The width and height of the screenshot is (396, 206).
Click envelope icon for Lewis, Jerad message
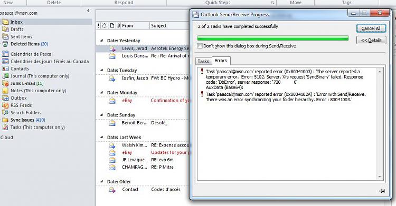click(112, 48)
